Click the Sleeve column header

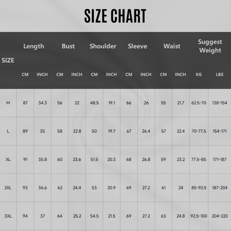[x=137, y=46]
